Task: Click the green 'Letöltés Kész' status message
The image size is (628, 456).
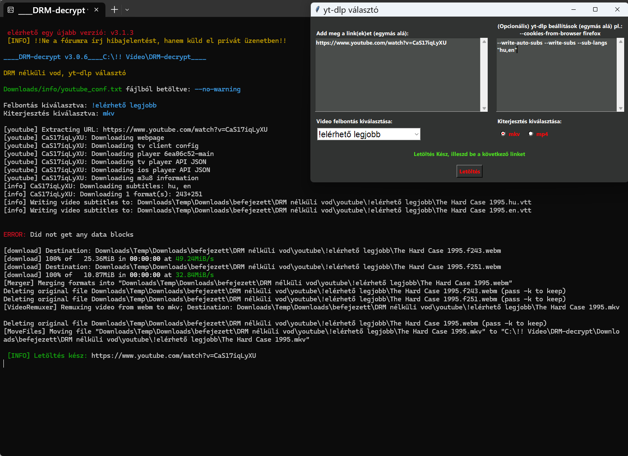Action: [469, 154]
